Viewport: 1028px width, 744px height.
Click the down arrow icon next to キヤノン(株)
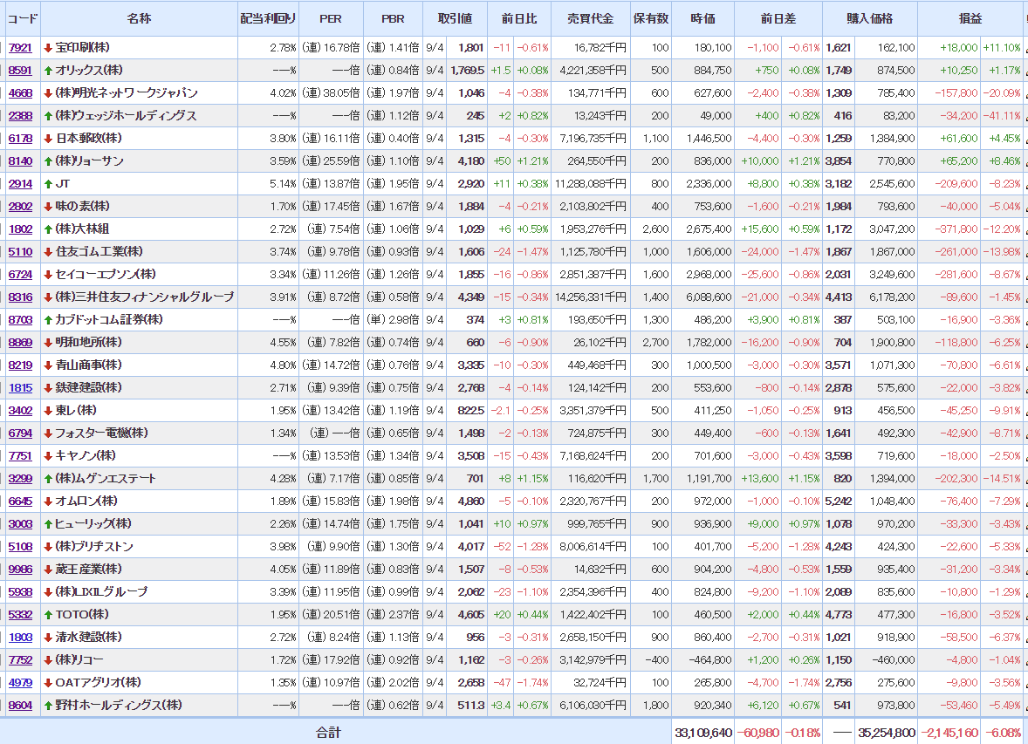(x=48, y=456)
